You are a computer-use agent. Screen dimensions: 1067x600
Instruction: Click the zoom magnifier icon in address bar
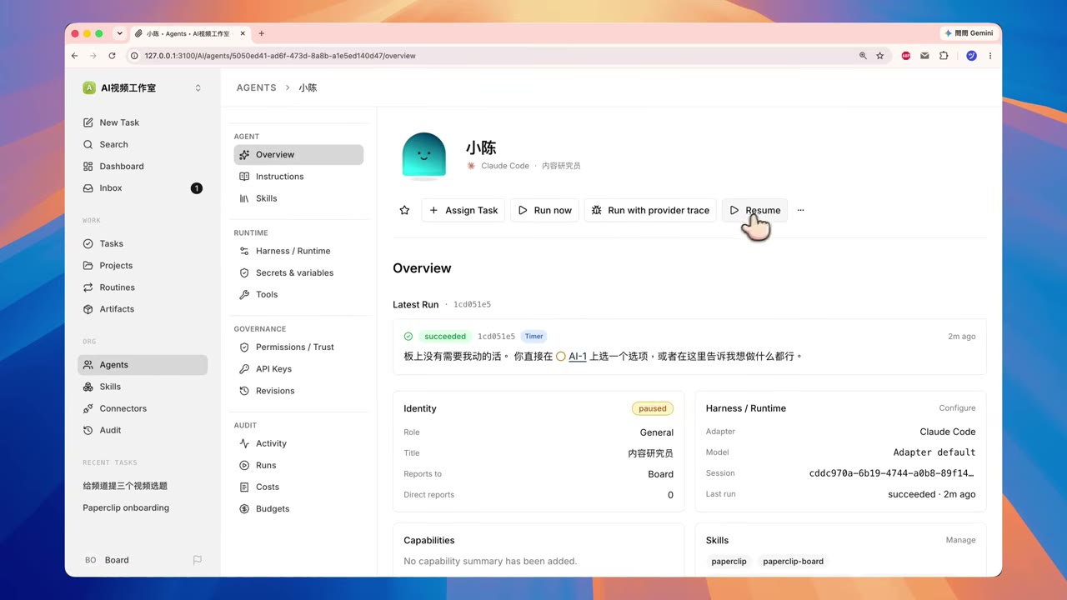coord(863,56)
